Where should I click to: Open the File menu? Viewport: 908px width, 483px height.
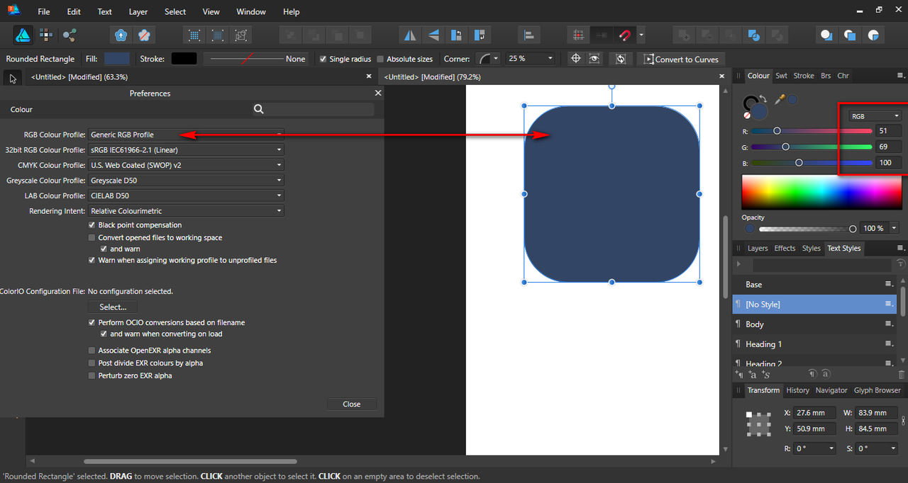(44, 11)
